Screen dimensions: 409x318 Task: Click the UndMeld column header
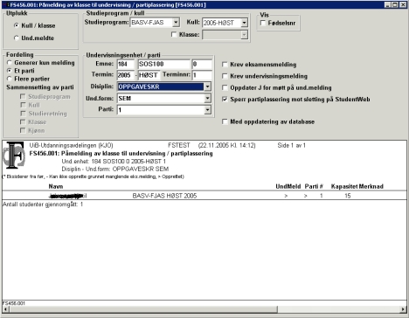tap(288, 186)
